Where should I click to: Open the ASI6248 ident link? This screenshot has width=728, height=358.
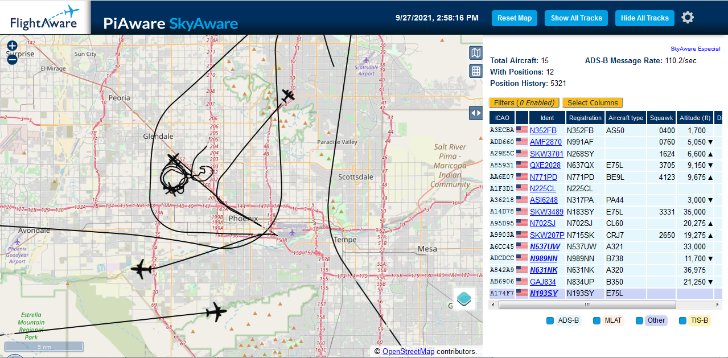click(x=544, y=200)
